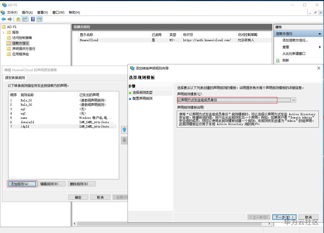This screenshot has height=233, width=324.
Task: Click the wizard icon beside 添加转换声明规则向导
Action: (x=132, y=68)
